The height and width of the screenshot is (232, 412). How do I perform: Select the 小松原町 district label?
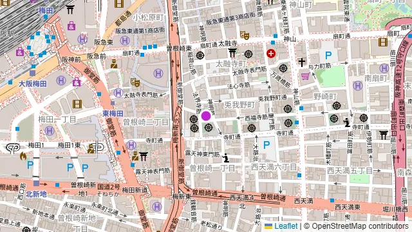click(x=148, y=17)
